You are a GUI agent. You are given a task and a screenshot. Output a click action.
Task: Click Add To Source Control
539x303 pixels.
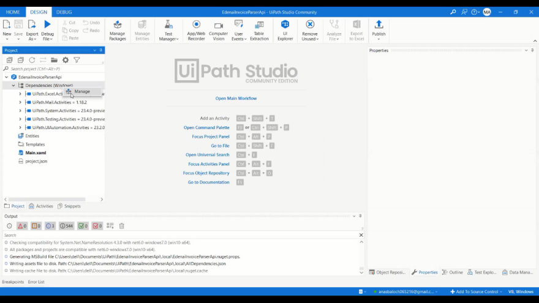[474, 291]
